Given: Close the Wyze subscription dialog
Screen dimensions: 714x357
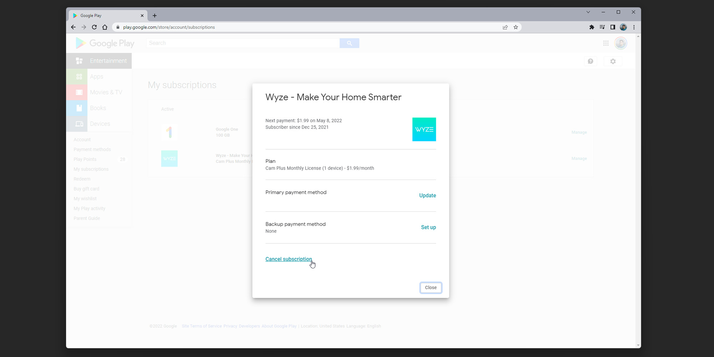Looking at the screenshot, I should click(431, 288).
